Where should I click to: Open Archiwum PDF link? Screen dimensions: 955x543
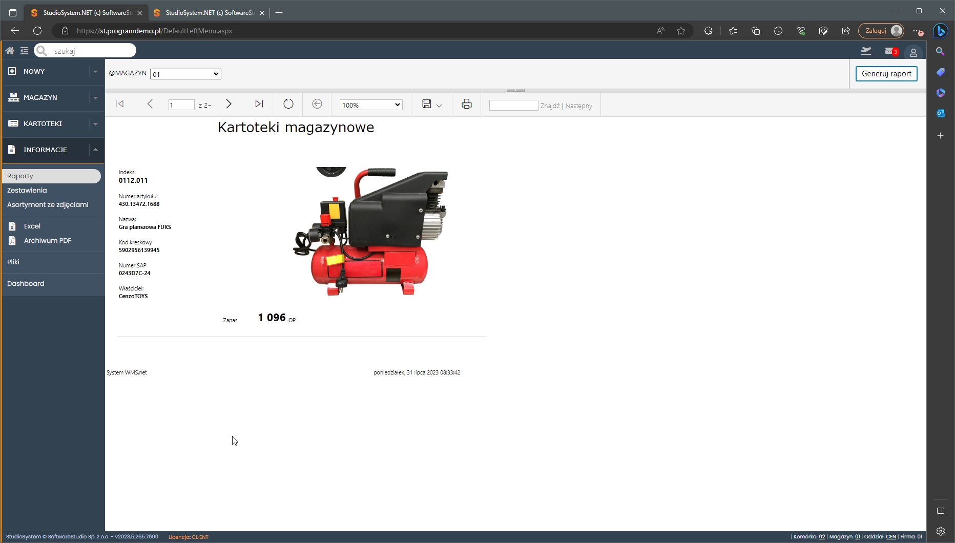47,241
